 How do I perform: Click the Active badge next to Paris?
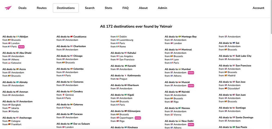click(x=21, y=47)
